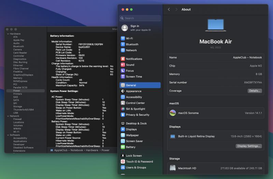This screenshot has height=179, width=273.
Task: Select Applications under Software section
Action: (x=20, y=141)
